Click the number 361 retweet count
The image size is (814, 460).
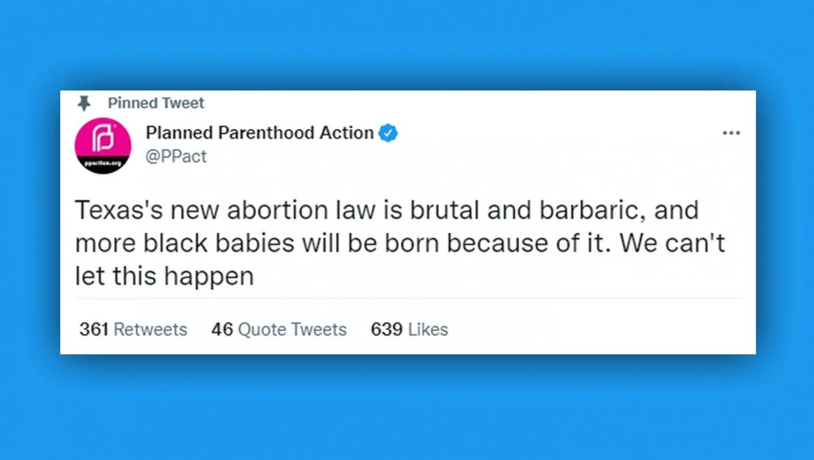point(94,329)
